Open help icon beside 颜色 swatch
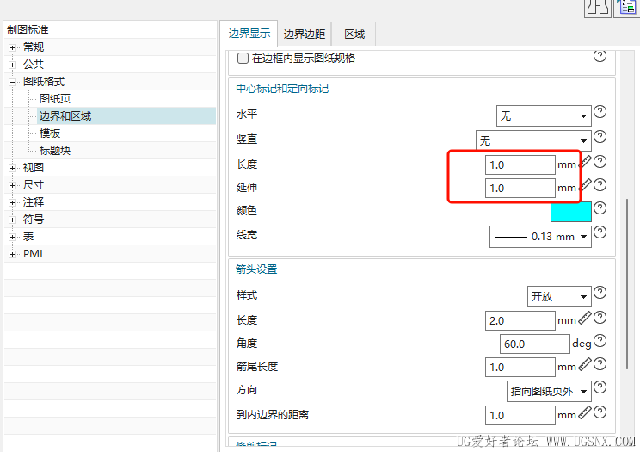Viewport: 640px width, 452px height. (600, 208)
